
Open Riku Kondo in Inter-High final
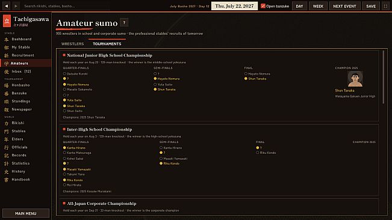(x=268, y=153)
